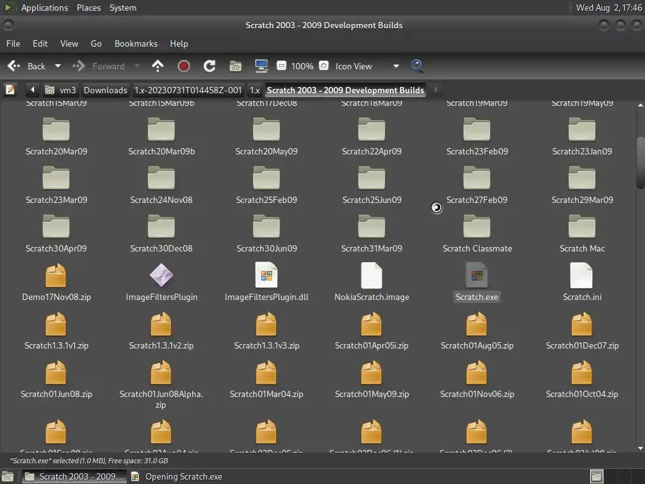Select the Scratch29Mar09 folder
Viewport: 645px width, 484px height.
[582, 185]
